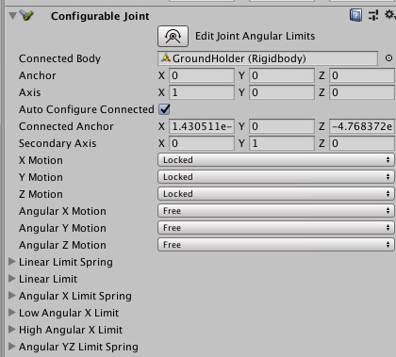Expand the Angular X Limit Spring section

click(12, 296)
